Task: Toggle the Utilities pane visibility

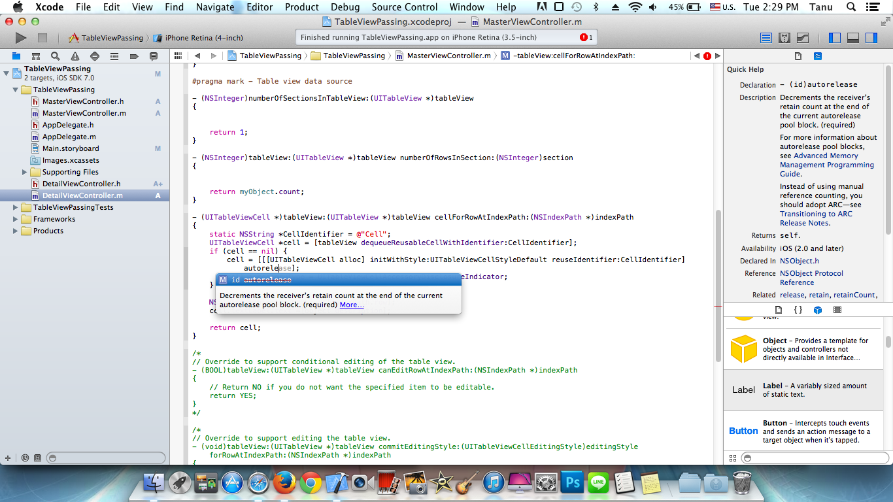Action: [x=871, y=38]
